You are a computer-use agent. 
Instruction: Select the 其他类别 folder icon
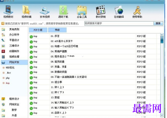pos(3,29)
